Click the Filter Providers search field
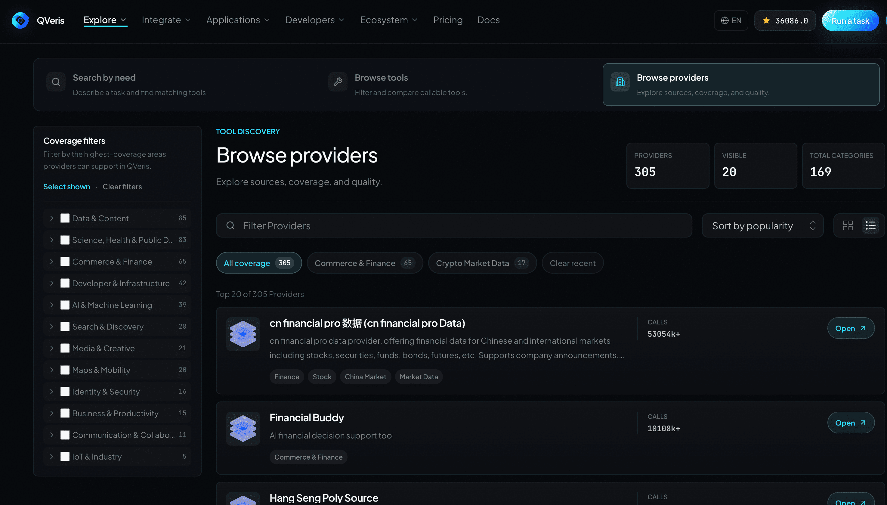Screen dimensions: 887x505 tap(454, 225)
